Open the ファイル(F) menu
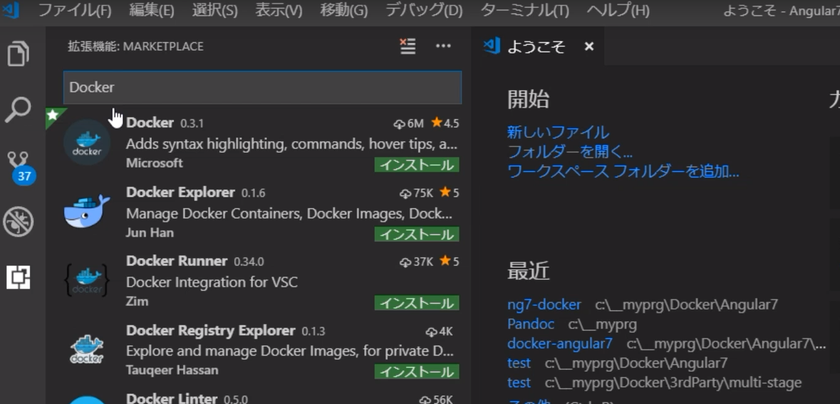 click(74, 11)
